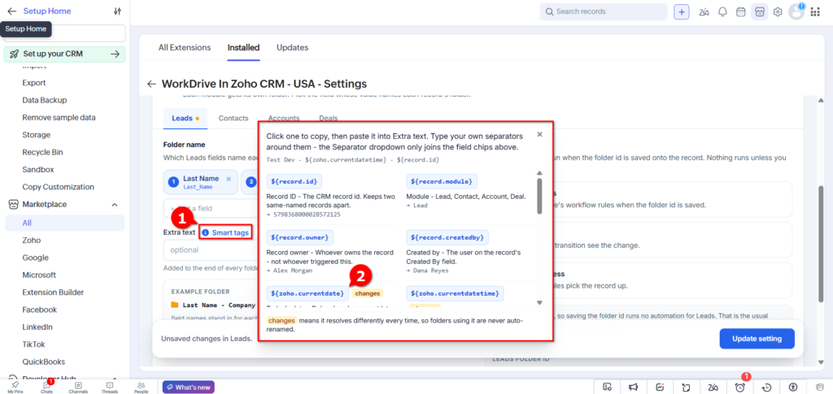Open the Zoho apps grid launcher
833x394 pixels.
point(815,11)
